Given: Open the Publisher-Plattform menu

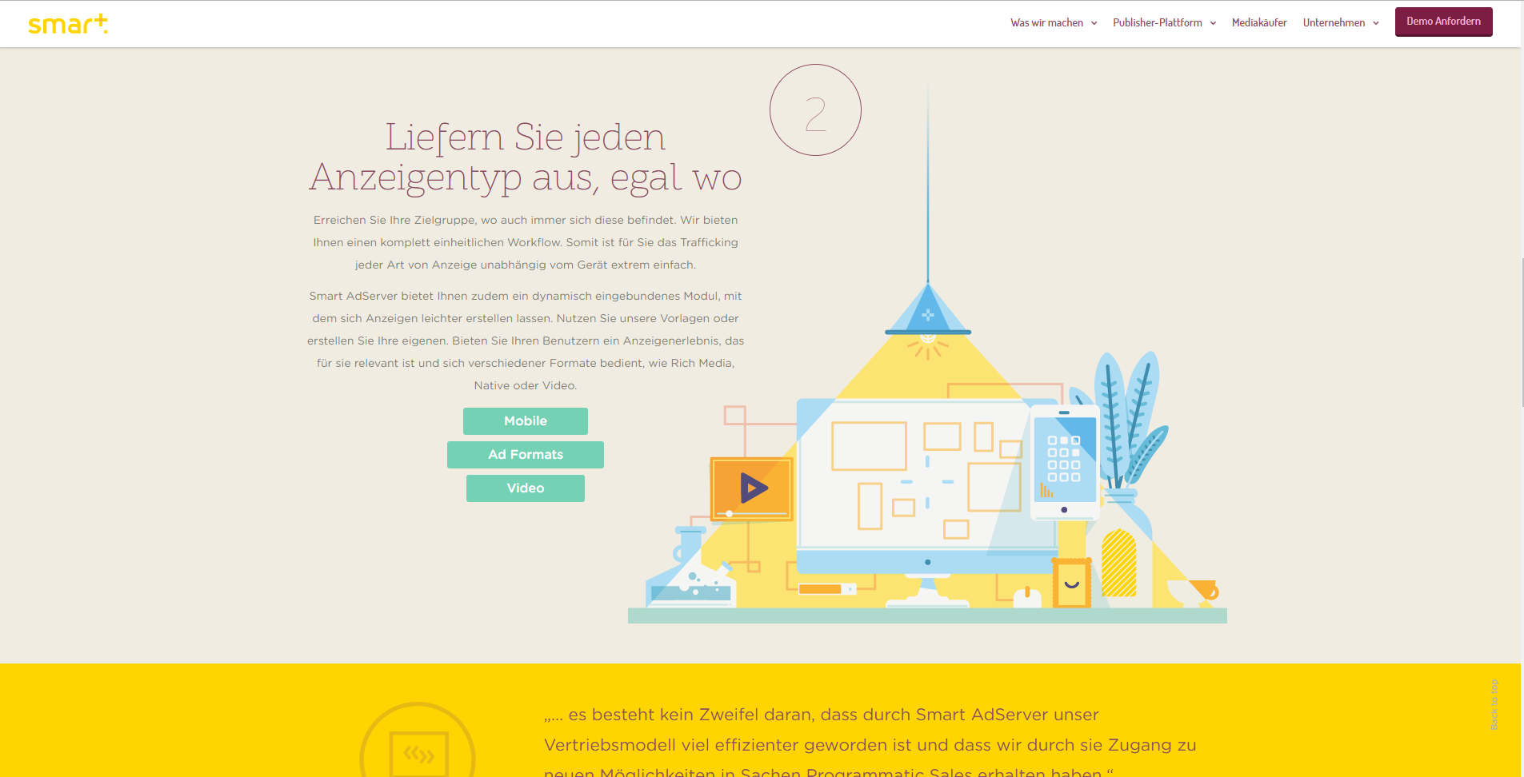Looking at the screenshot, I should point(1157,23).
